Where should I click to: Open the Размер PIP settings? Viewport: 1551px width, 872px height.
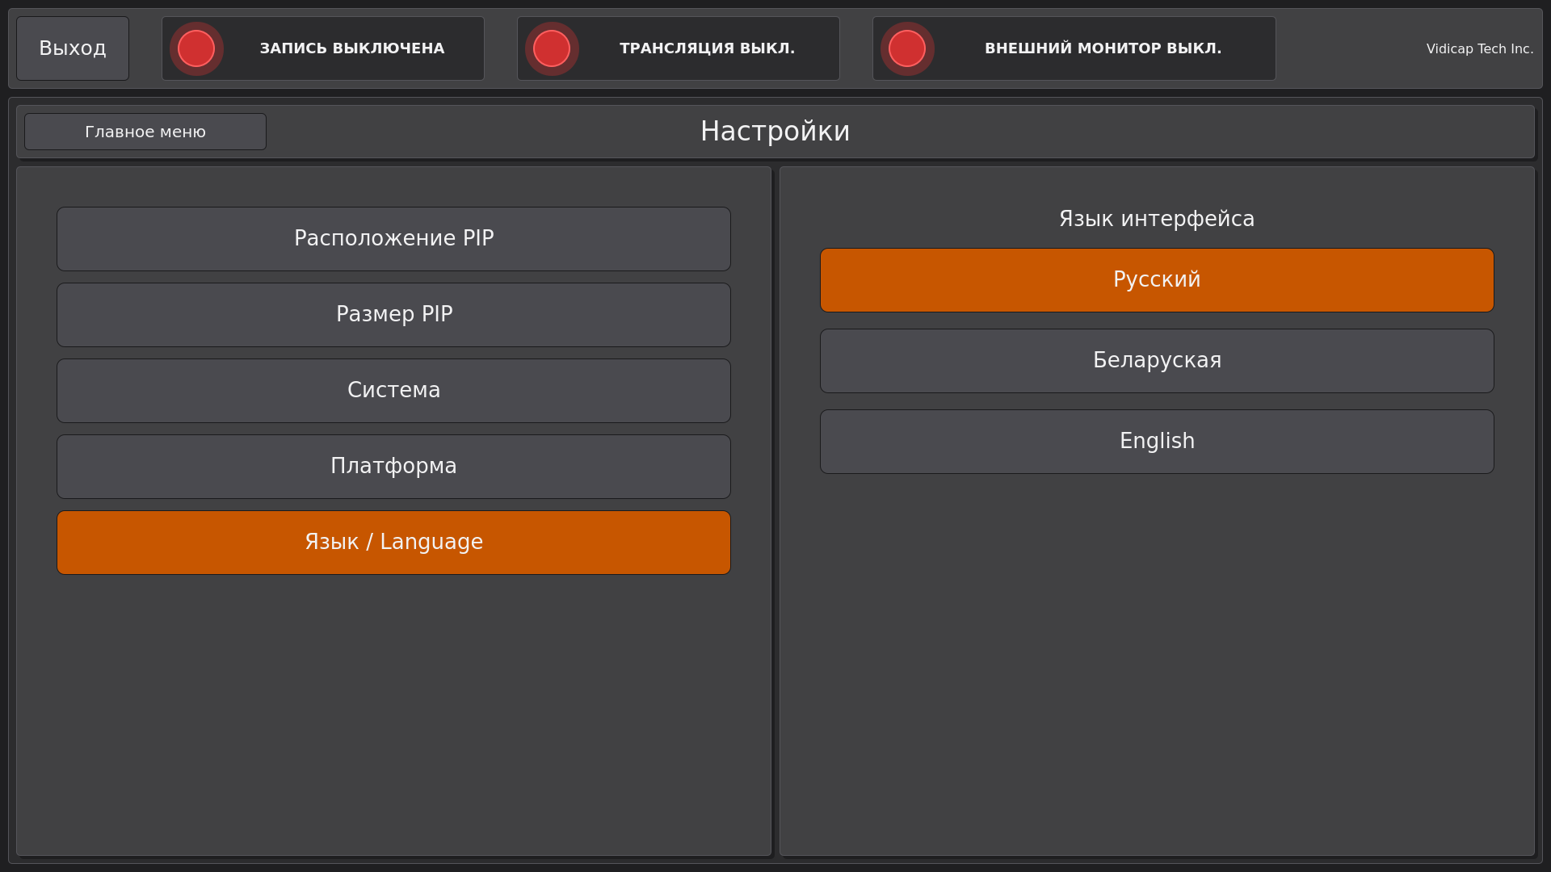(x=393, y=315)
